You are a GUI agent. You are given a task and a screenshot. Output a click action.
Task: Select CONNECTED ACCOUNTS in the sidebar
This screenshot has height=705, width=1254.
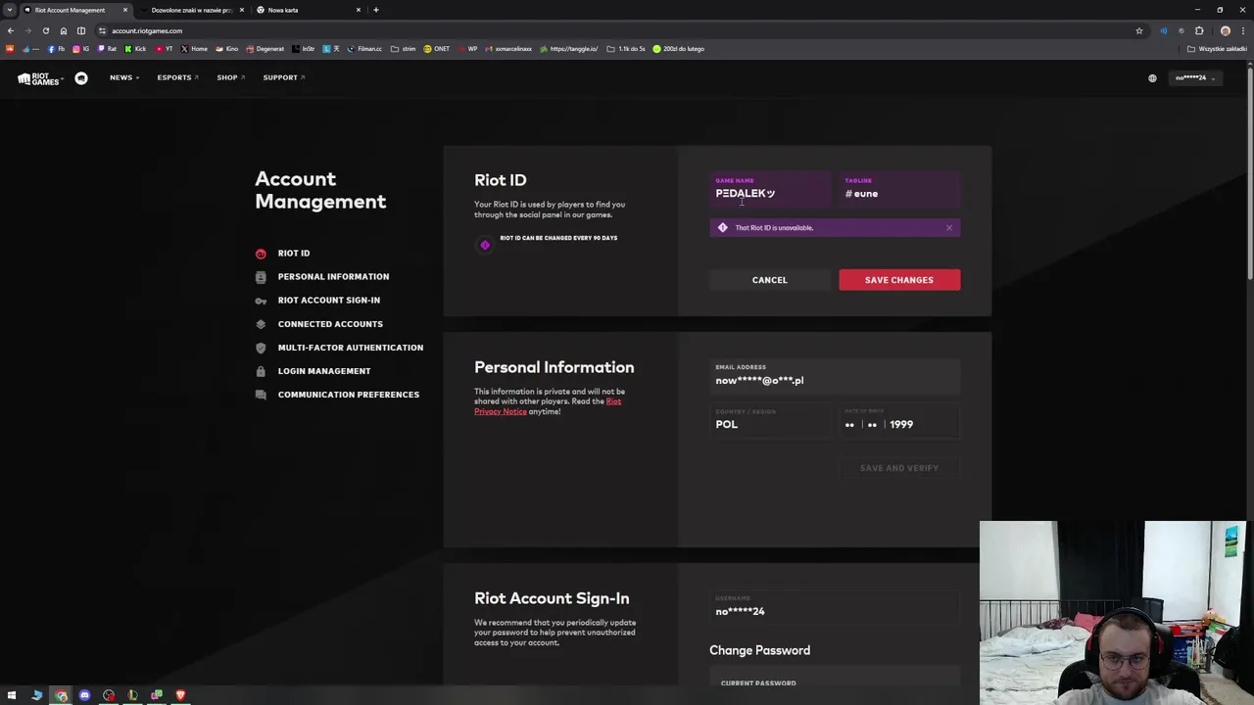point(330,324)
